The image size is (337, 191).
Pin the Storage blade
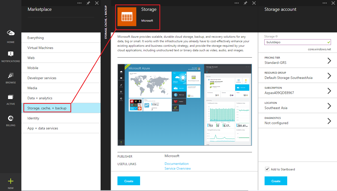tap(245, 3)
